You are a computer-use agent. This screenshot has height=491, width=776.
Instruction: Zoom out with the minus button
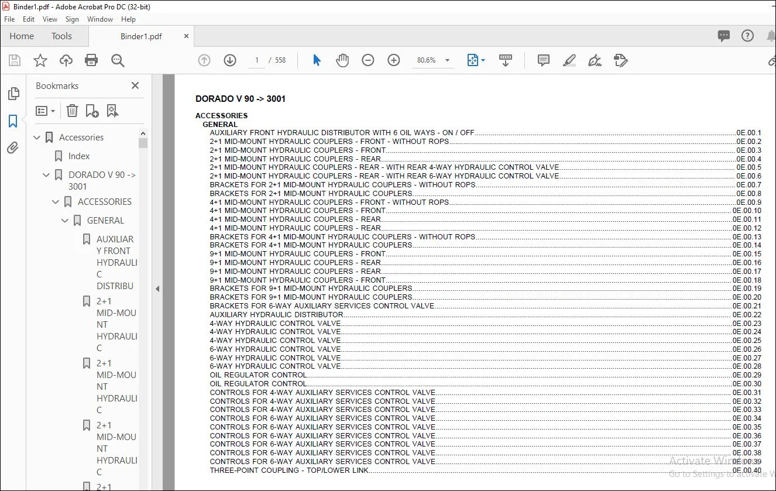pos(368,60)
